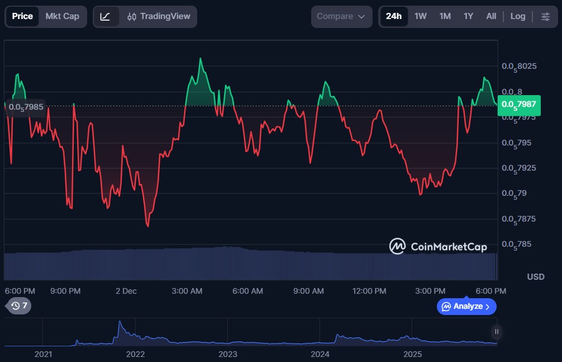Select the line chart view icon
The width and height of the screenshot is (562, 362).
[x=106, y=17]
